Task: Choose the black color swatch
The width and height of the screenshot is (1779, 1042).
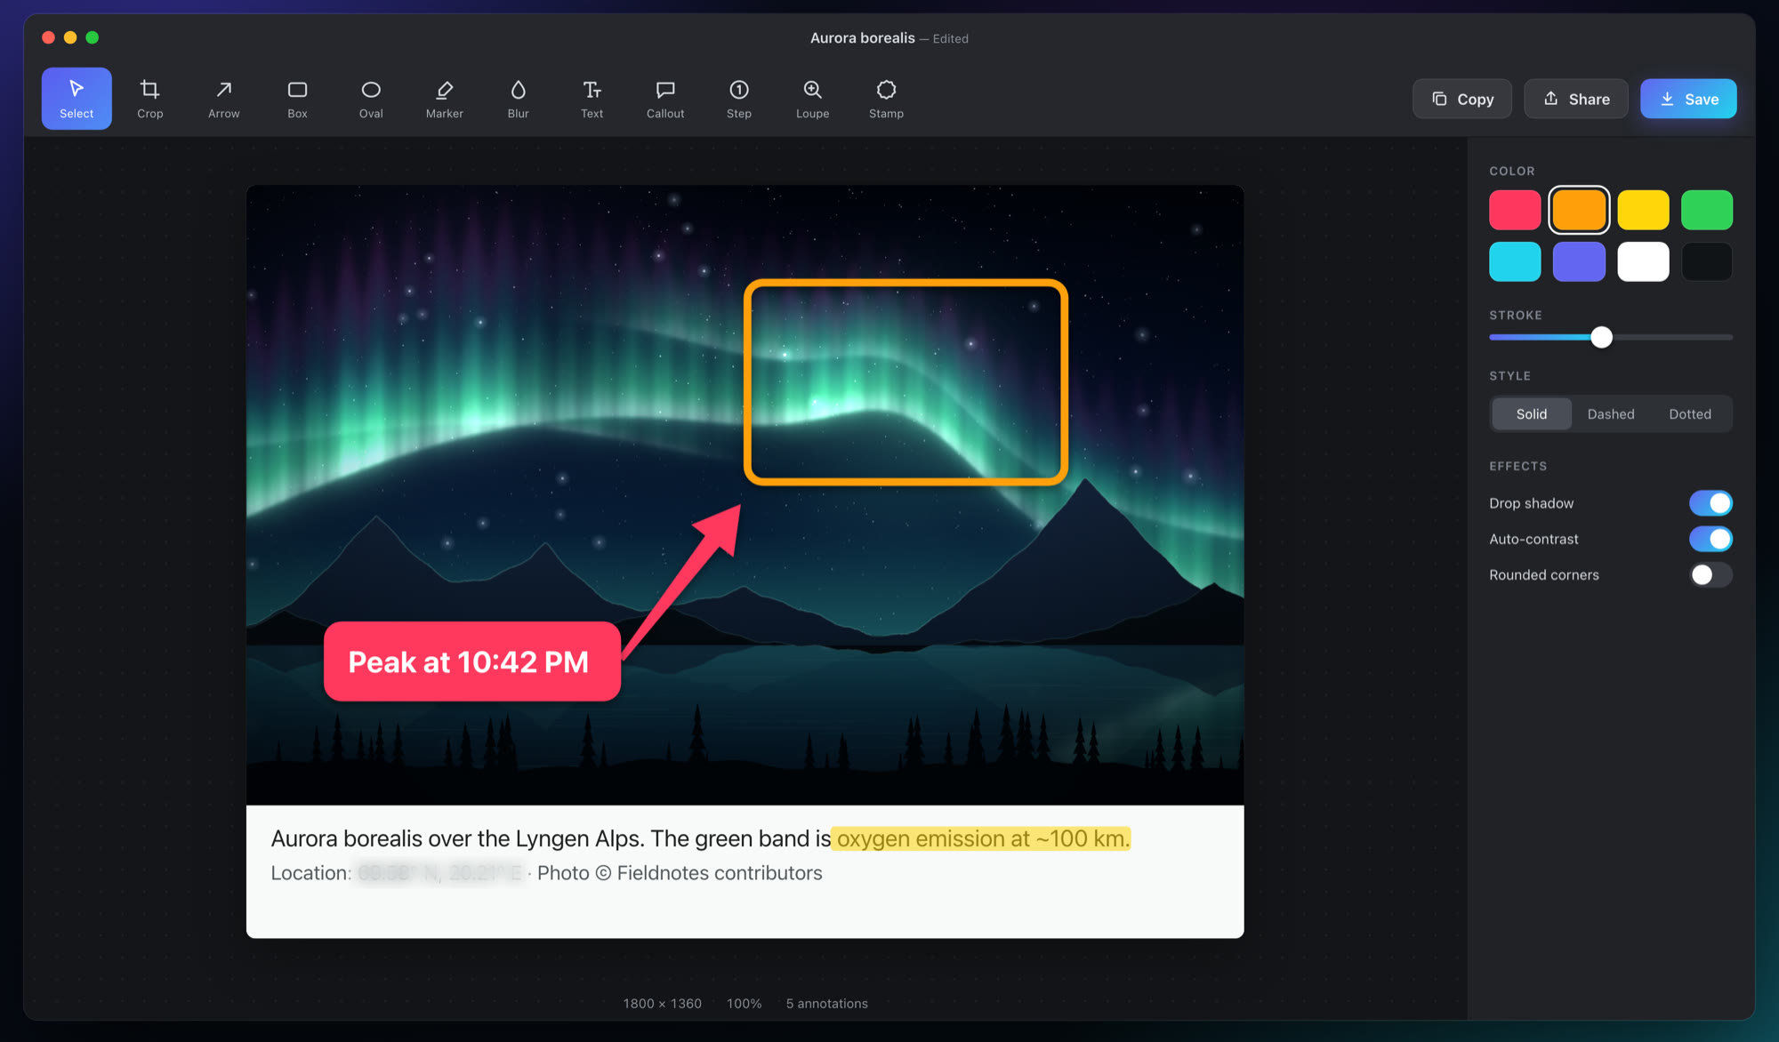Action: tap(1707, 261)
